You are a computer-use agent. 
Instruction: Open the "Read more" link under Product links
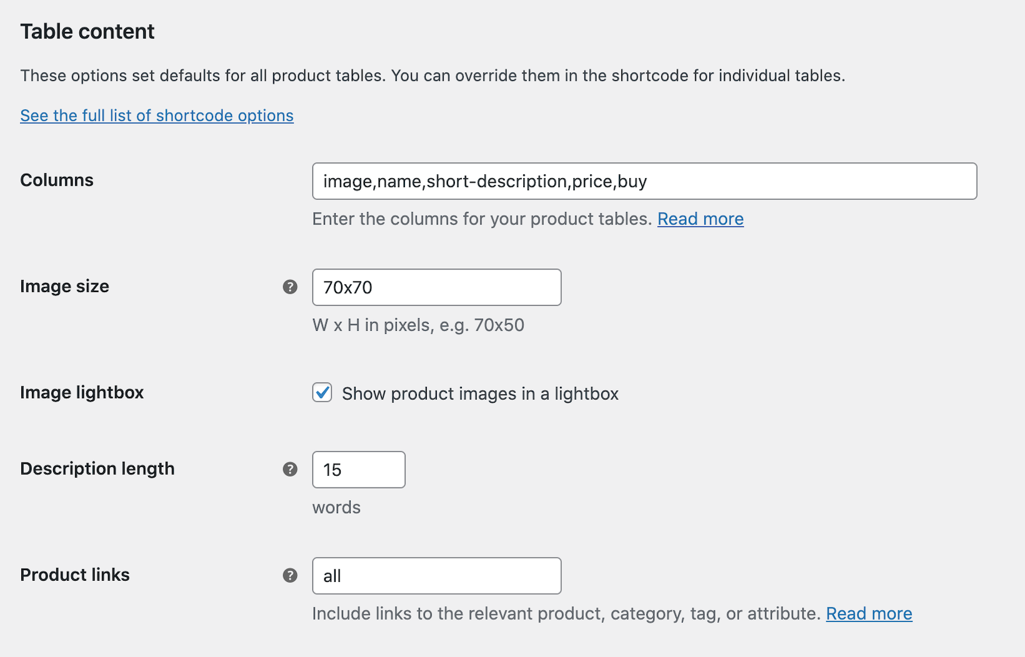(x=869, y=613)
